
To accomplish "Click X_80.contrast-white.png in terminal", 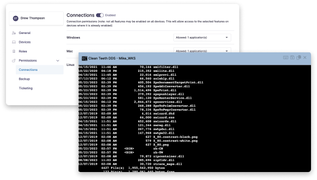I will click(x=175, y=141).
